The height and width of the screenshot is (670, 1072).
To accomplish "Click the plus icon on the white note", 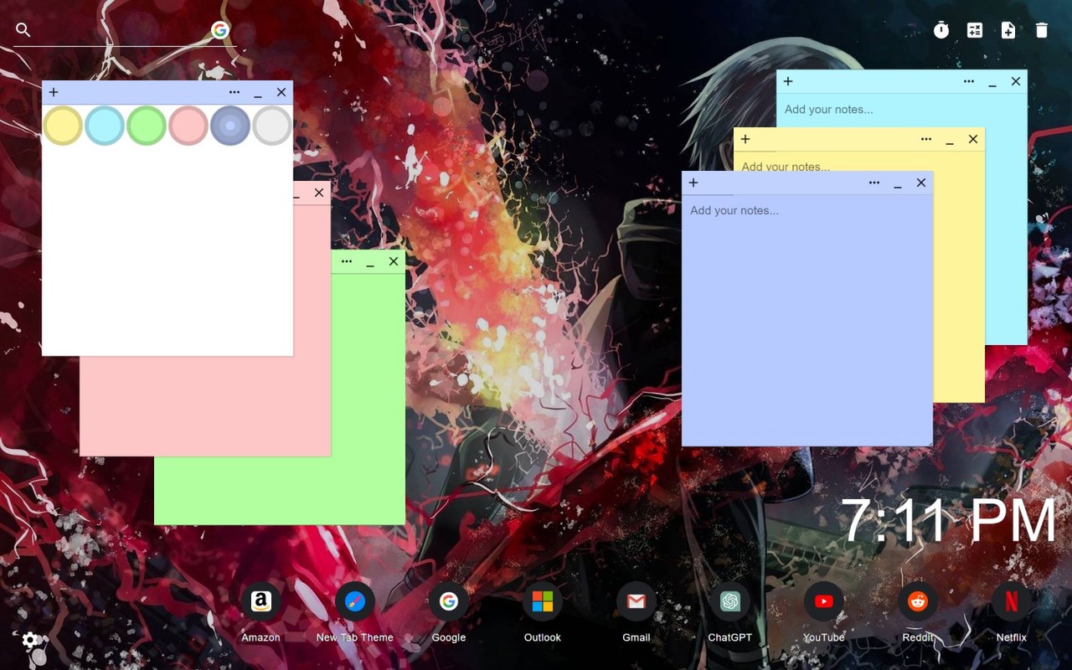I will tap(54, 92).
